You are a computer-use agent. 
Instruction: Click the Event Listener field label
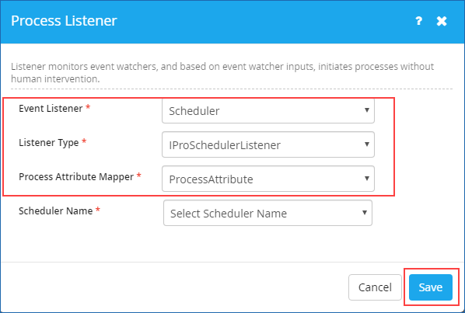coord(51,109)
